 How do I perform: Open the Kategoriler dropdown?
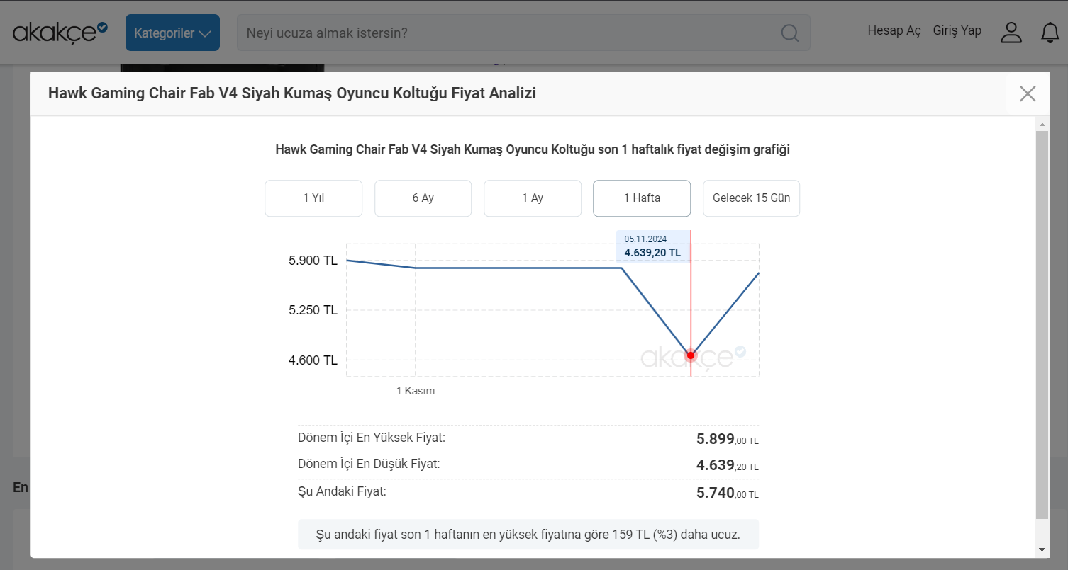[172, 33]
